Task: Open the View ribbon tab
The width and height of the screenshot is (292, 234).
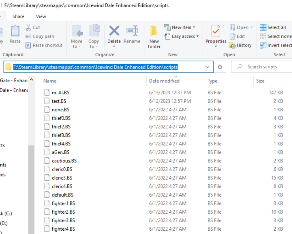Action: pyautogui.click(x=41, y=16)
